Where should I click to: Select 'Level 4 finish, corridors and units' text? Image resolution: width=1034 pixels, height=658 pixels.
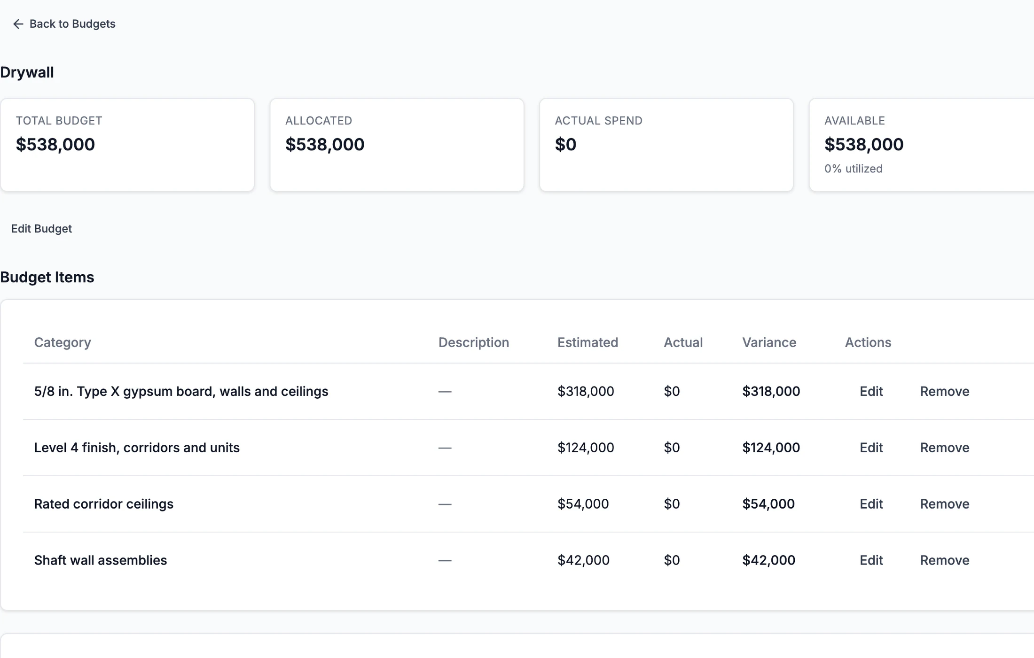[137, 448]
